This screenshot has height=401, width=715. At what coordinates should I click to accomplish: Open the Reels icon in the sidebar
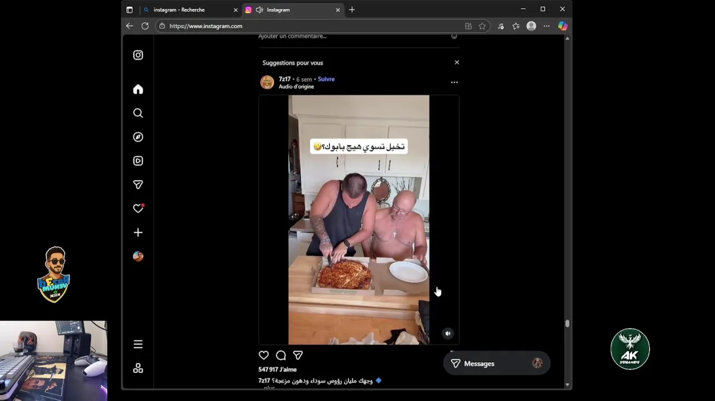tap(138, 161)
